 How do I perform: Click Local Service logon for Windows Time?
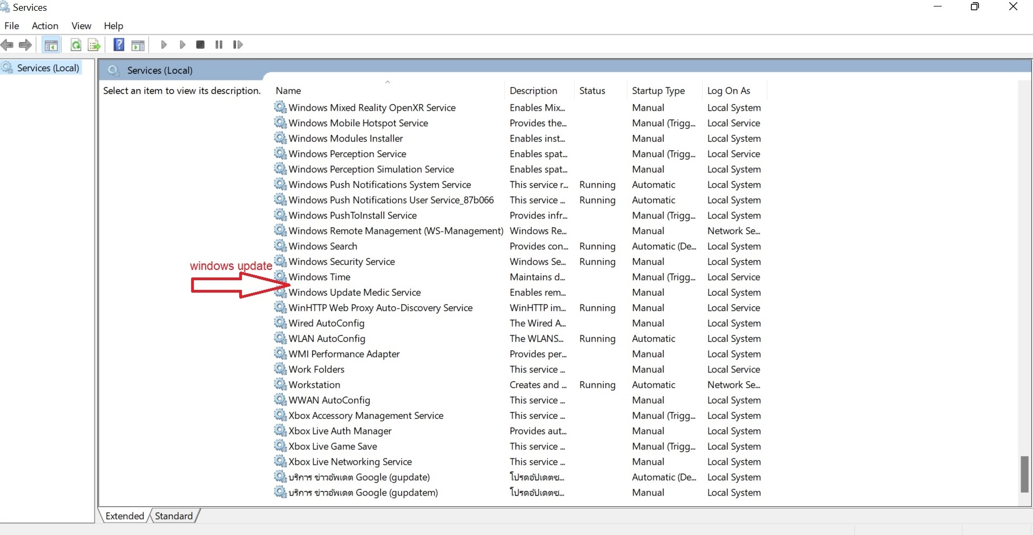coord(734,276)
